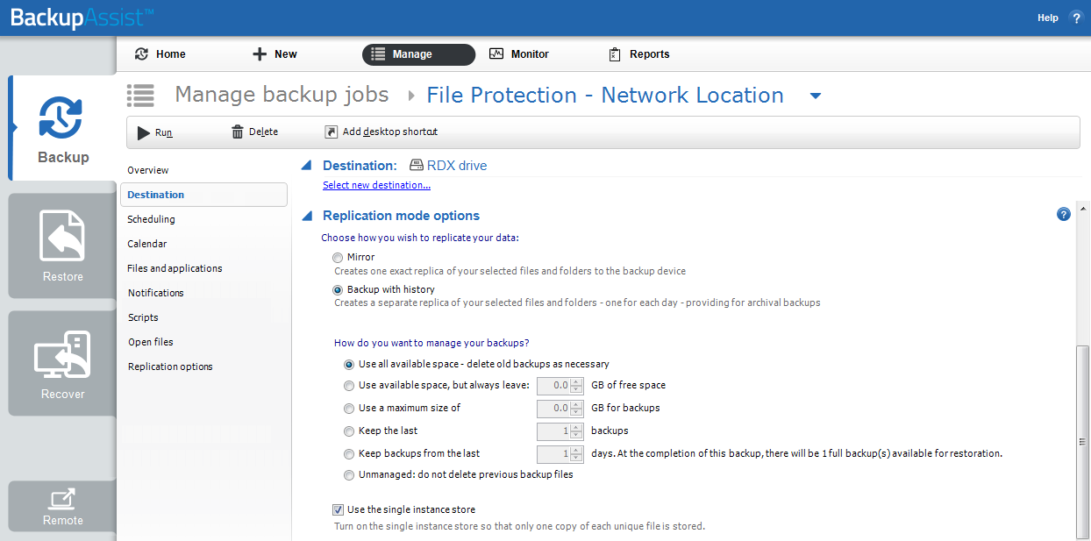1091x541 pixels.
Task: Open the Backup section in the left sidebar
Action: [x=62, y=128]
